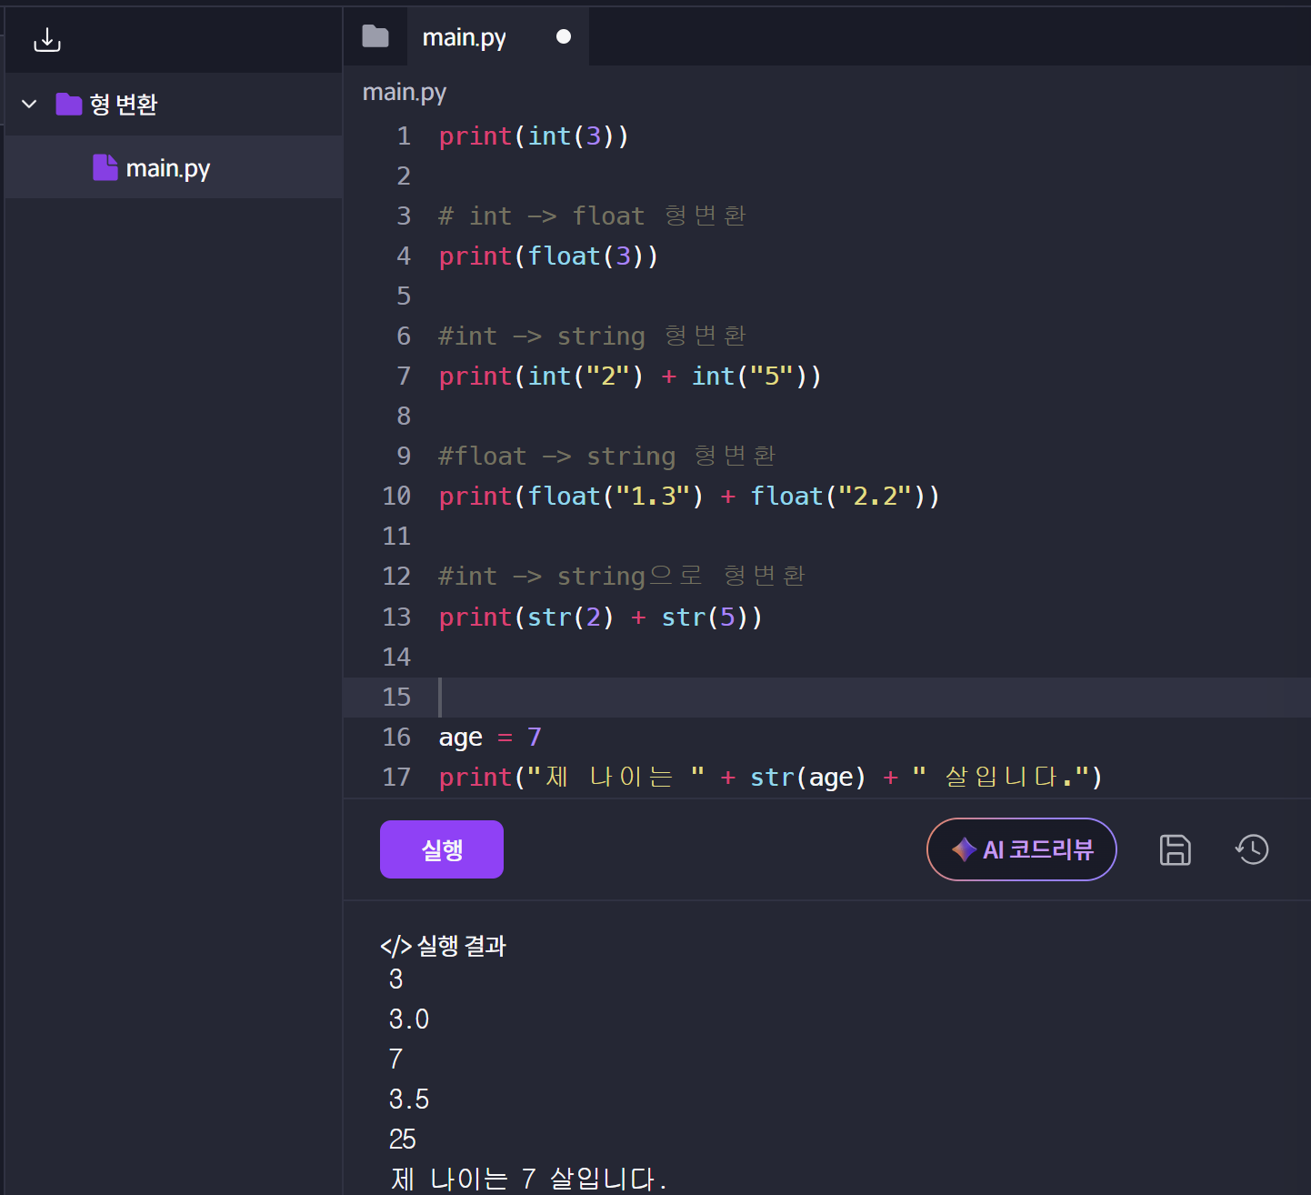This screenshot has height=1195, width=1311.
Task: Click the line 17 print statement with str(age)
Action: 770,777
